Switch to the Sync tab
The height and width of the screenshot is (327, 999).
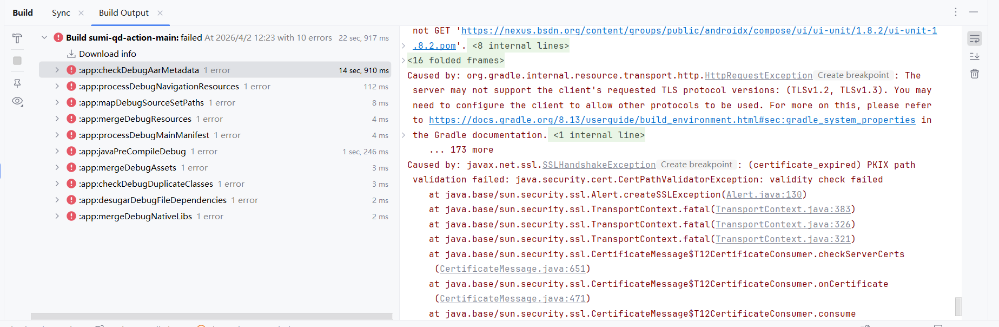61,13
